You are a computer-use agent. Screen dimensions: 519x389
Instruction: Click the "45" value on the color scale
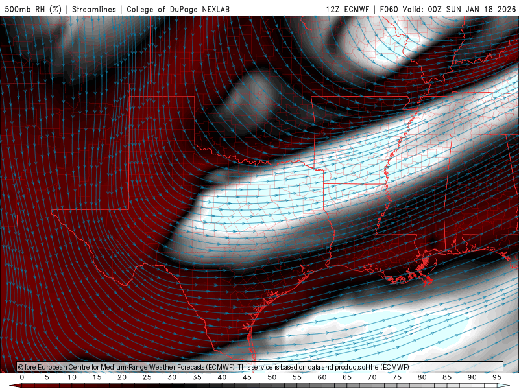coord(247,377)
